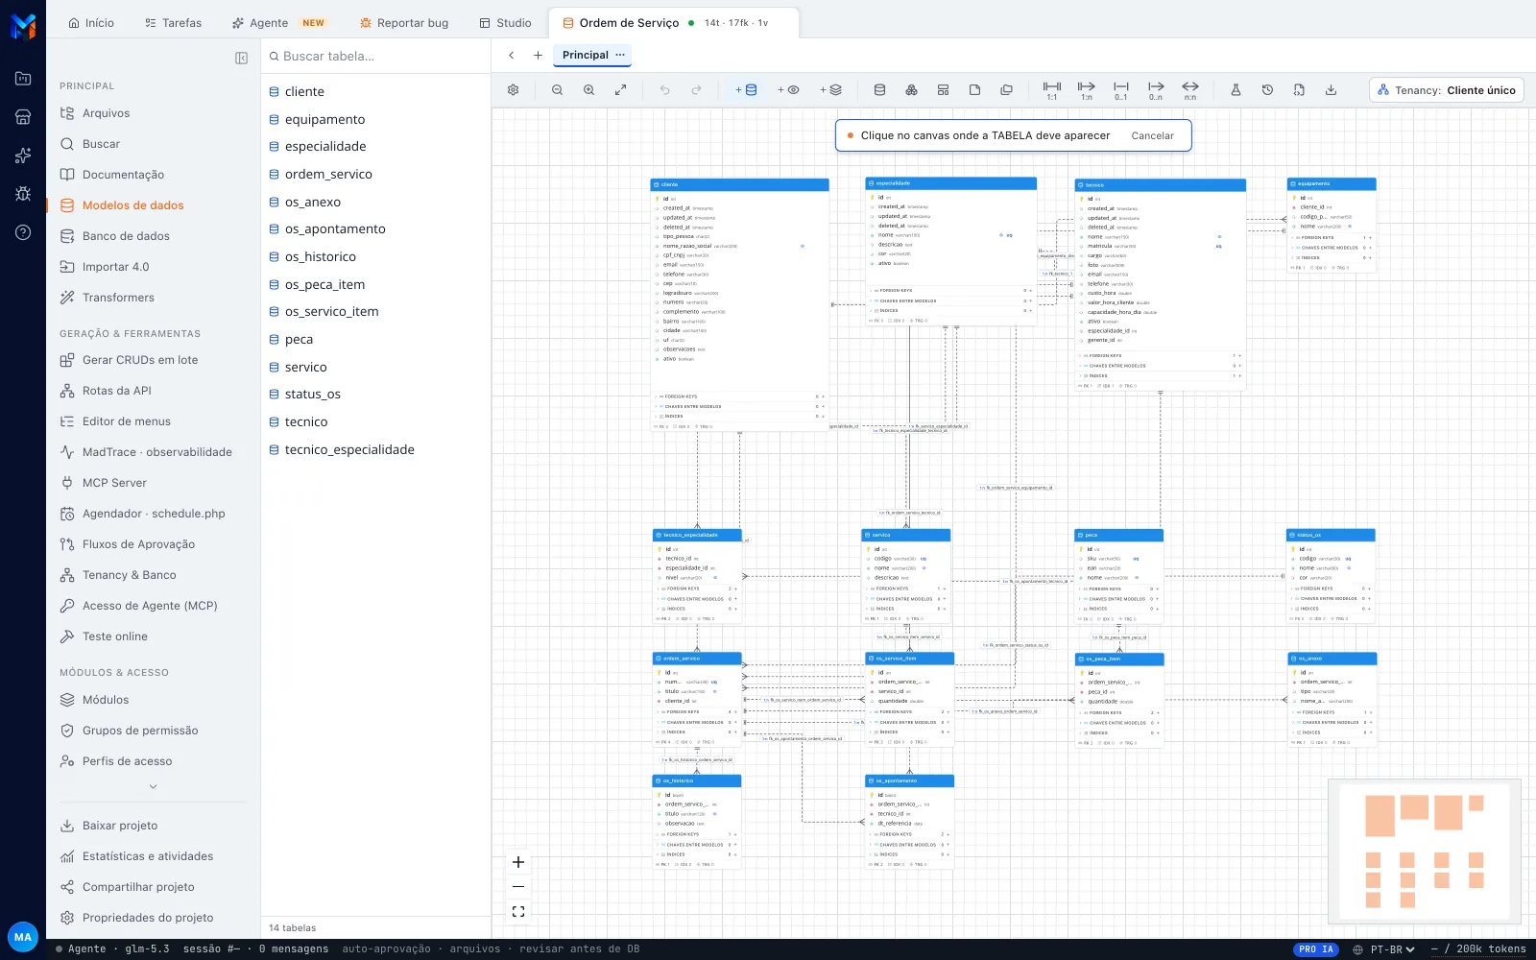Zoom out with the magnifier minus icon
The image size is (1536, 960).
pos(557,90)
